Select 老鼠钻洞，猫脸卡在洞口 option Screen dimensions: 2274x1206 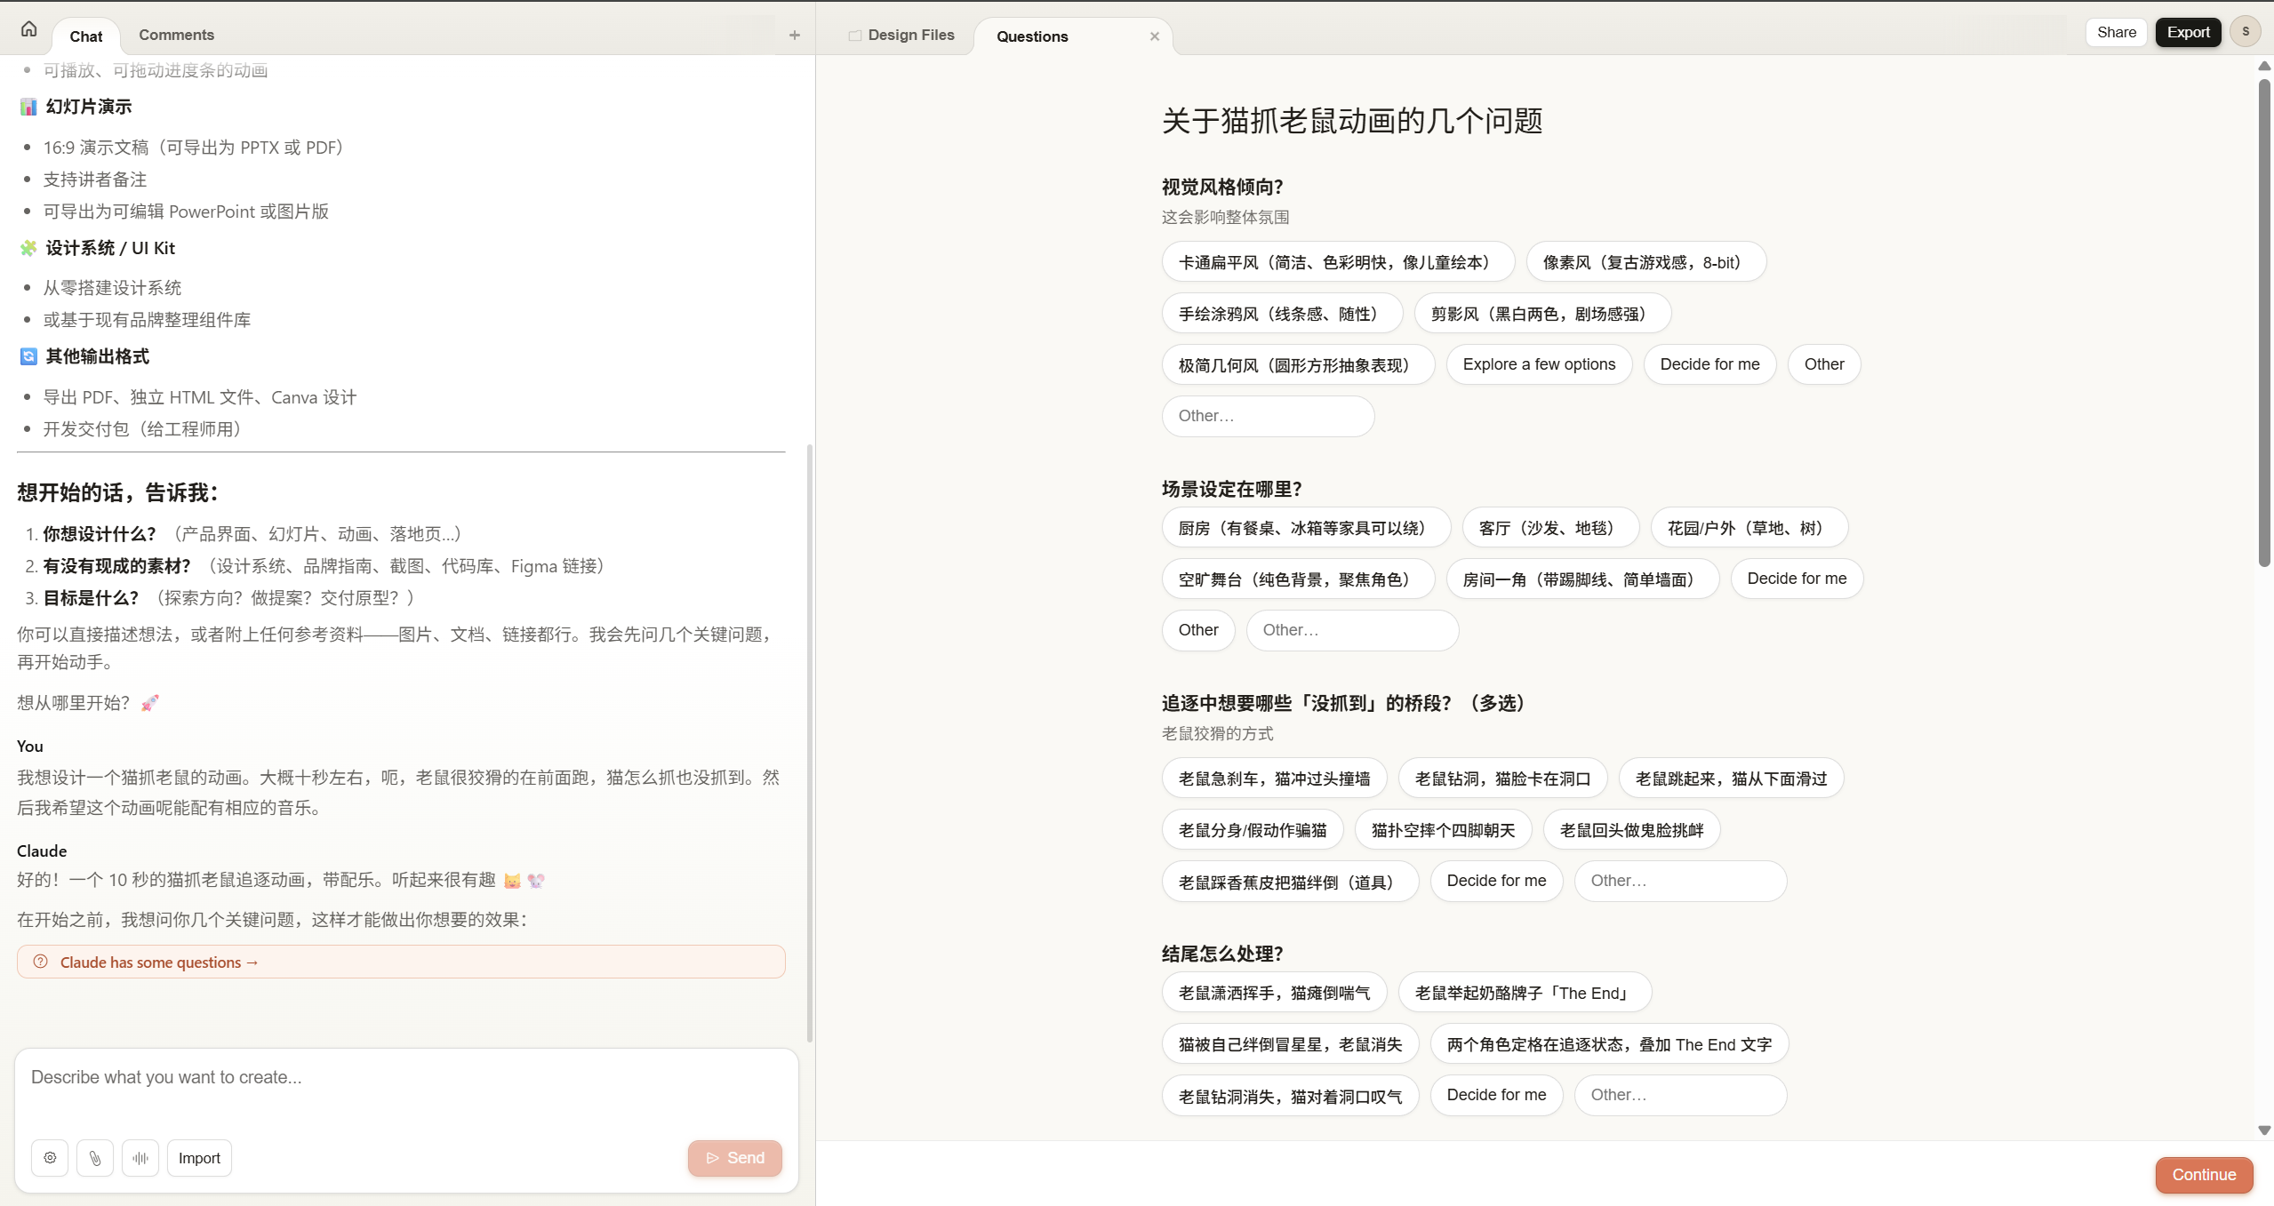coord(1502,779)
